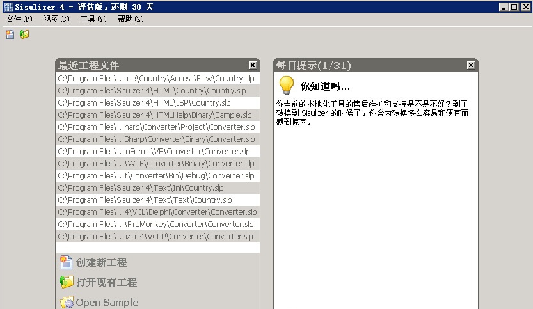Open recent file FireMonkey\Converter\Converter.slp

(157, 225)
